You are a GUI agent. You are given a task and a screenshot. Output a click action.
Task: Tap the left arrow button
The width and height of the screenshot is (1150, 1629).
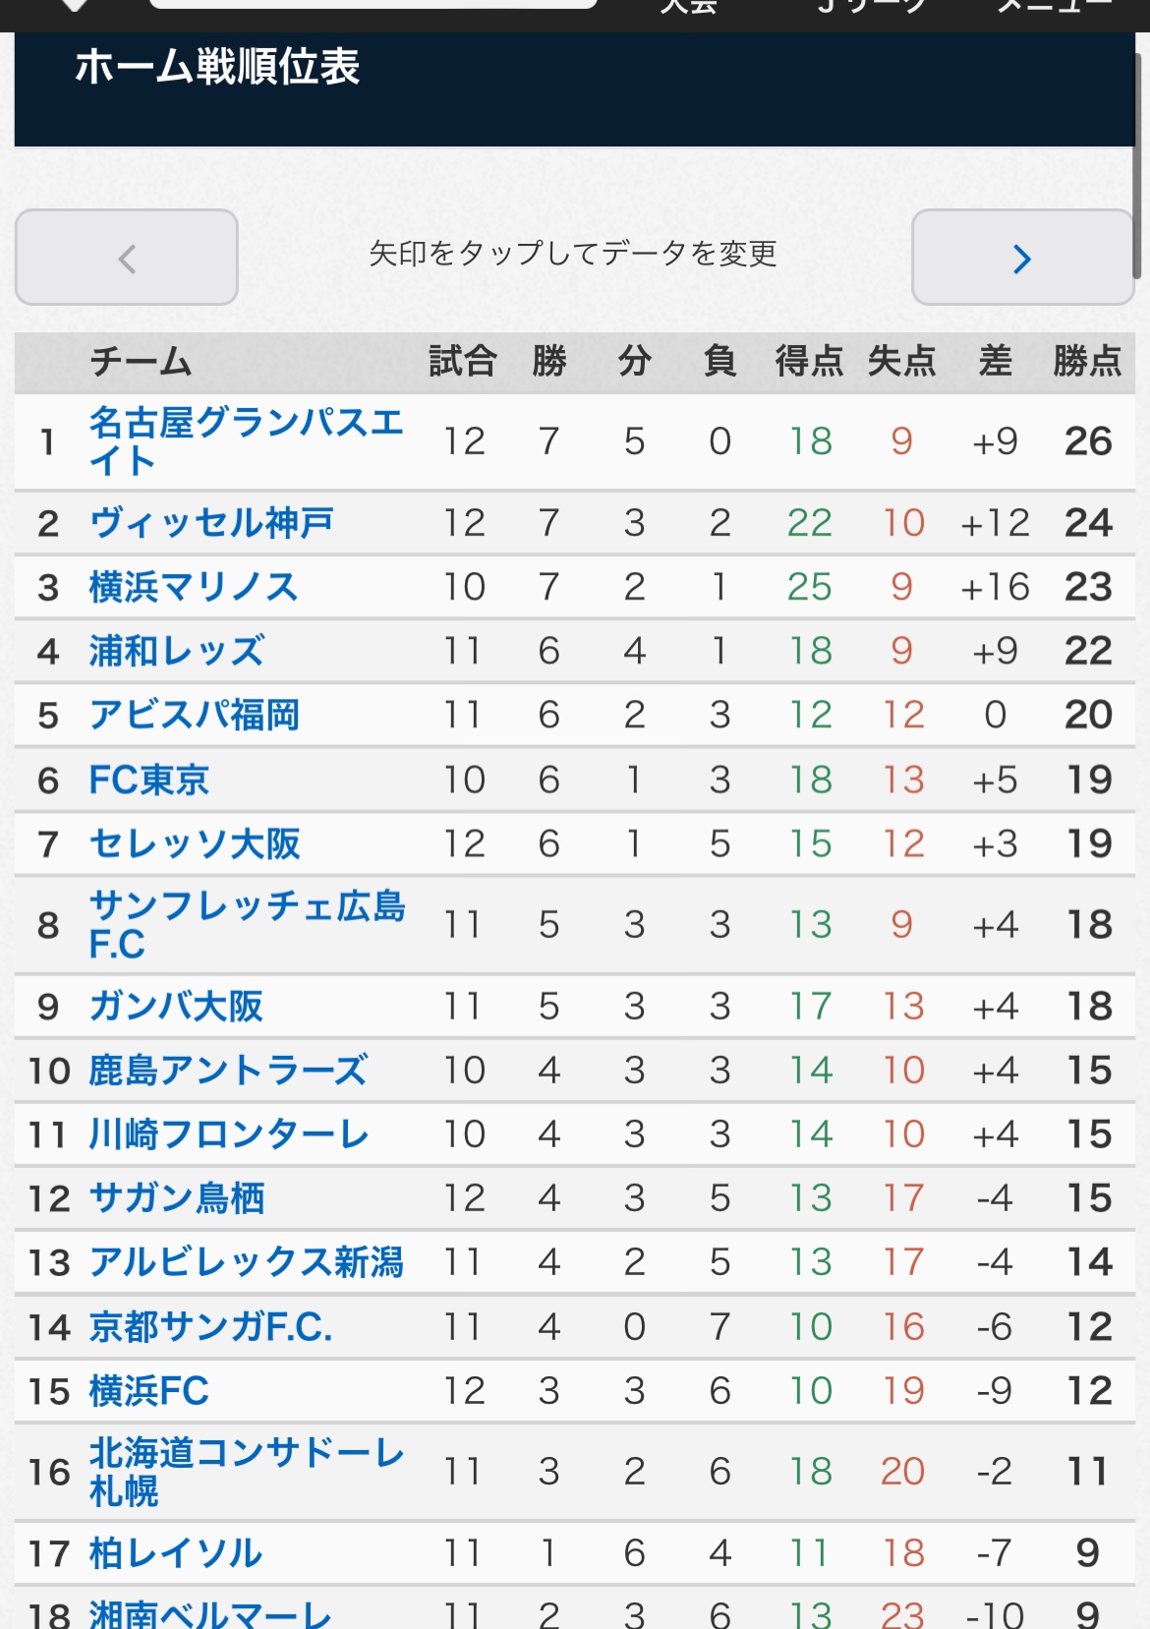[127, 258]
